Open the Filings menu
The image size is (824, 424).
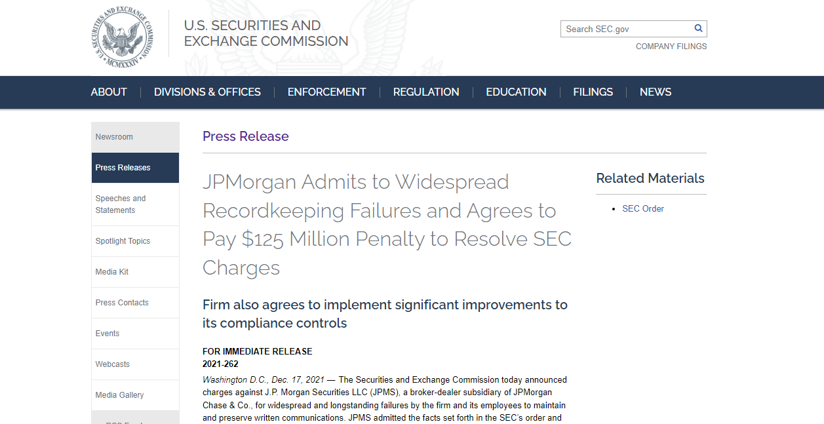593,92
